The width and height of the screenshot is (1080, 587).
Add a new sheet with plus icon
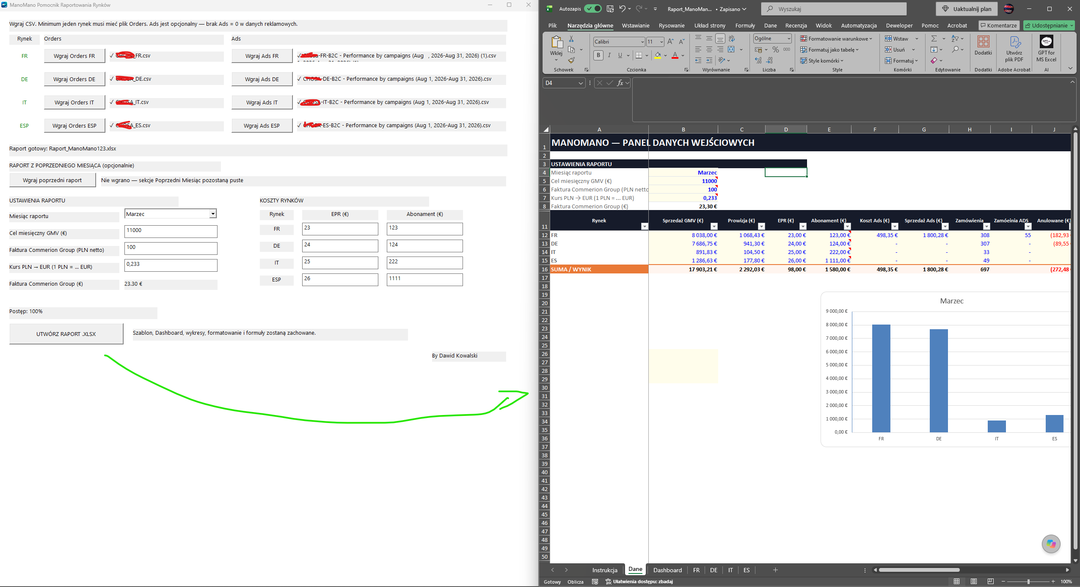tap(775, 570)
